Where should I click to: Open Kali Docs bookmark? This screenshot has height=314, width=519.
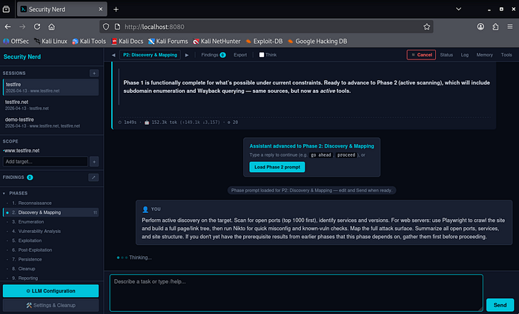[128, 42]
